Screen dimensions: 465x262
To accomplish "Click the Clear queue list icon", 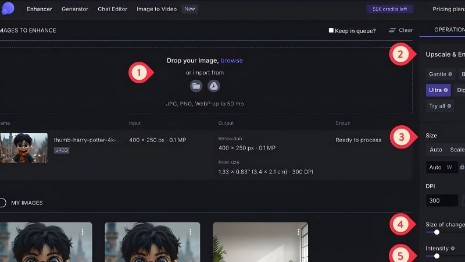I will point(392,30).
